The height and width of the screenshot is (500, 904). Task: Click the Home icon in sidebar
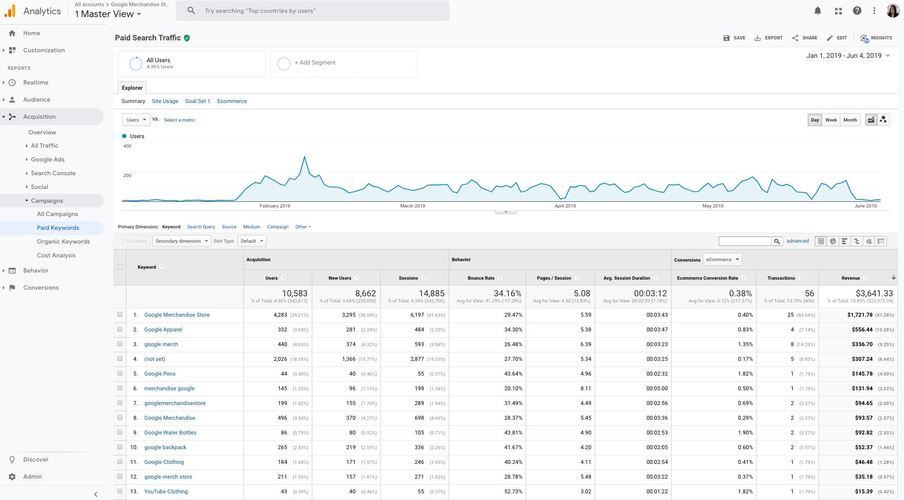[12, 33]
